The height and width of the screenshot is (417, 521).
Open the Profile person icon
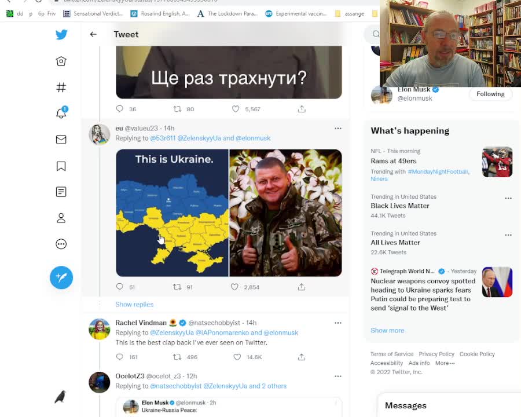[61, 218]
